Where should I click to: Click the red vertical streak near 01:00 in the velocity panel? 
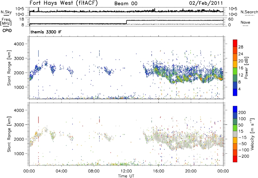[x=38, y=120]
